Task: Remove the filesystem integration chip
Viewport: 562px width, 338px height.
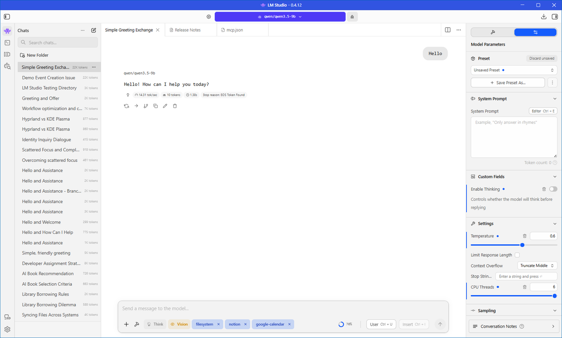Action: [218, 324]
